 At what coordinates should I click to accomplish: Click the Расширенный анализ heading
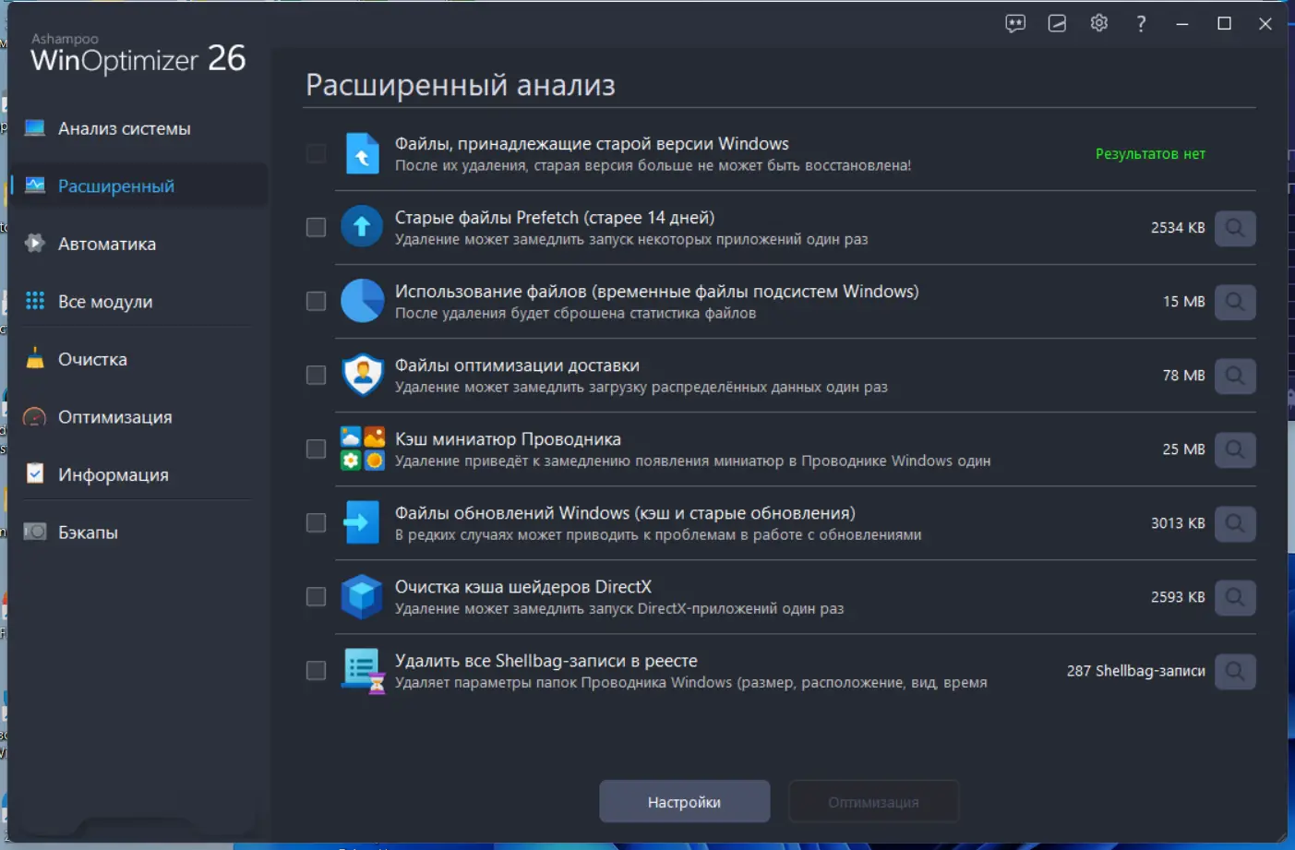(461, 85)
